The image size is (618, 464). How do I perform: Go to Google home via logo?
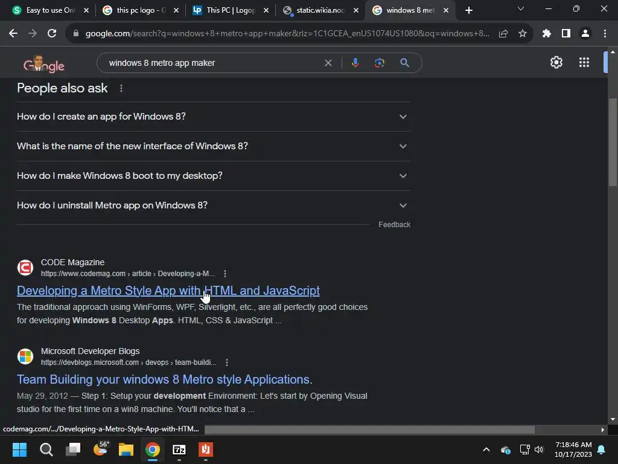coord(43,64)
